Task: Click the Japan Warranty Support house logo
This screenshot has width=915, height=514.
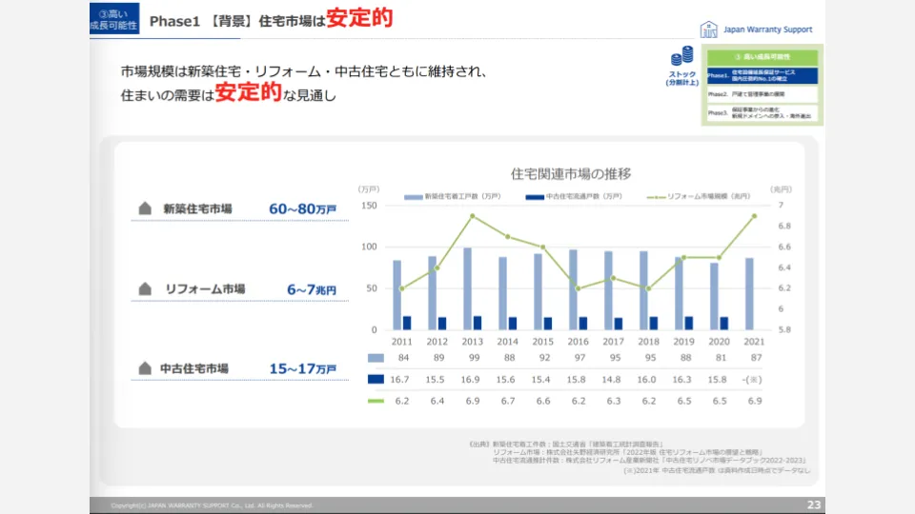Action: tap(709, 30)
